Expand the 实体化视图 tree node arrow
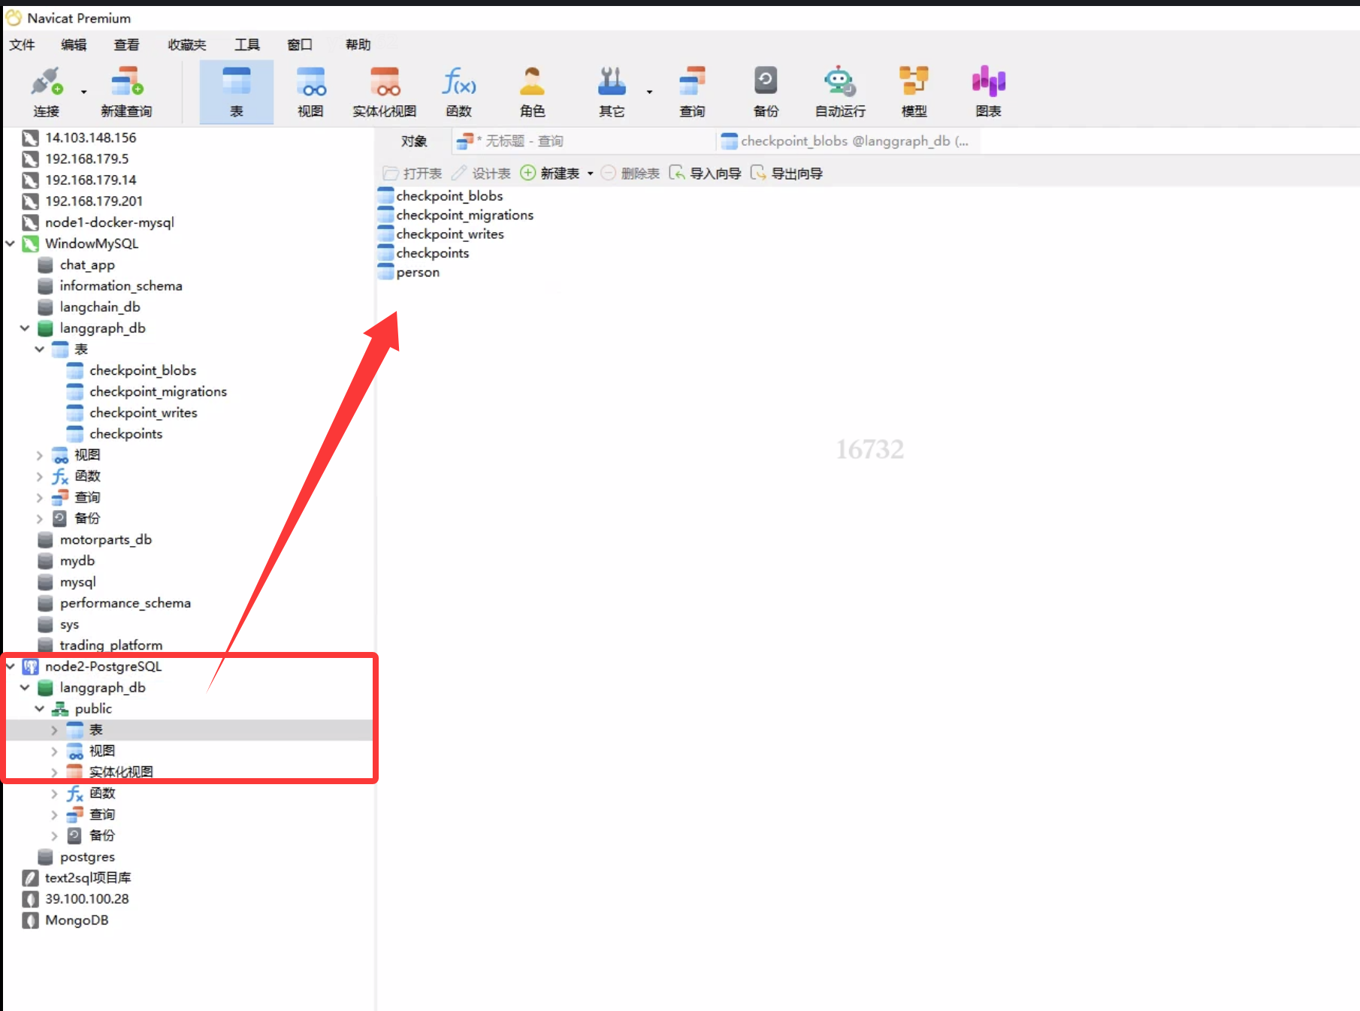Screen dimensions: 1360x1011 (54, 772)
